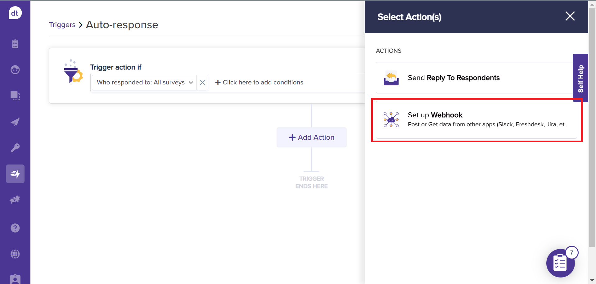Choose Set up Webhook action

point(476,120)
